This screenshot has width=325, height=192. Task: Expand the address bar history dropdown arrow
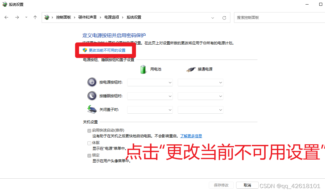pos(213,17)
